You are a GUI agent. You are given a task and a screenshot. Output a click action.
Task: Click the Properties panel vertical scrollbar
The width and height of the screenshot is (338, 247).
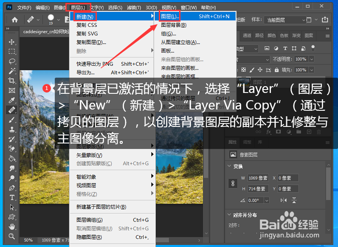pyautogui.click(x=328, y=183)
